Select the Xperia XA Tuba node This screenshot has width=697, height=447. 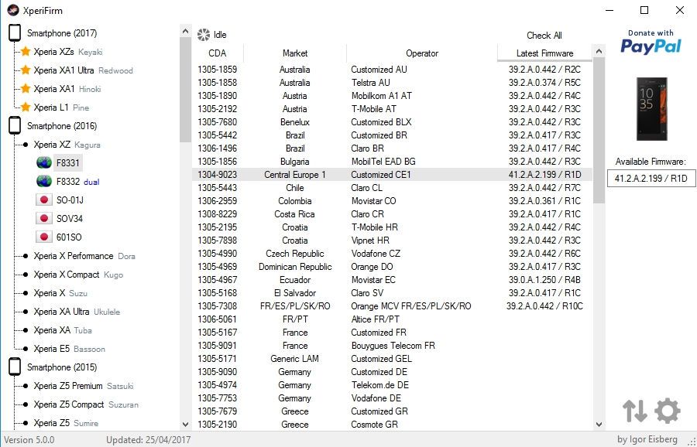coord(63,330)
